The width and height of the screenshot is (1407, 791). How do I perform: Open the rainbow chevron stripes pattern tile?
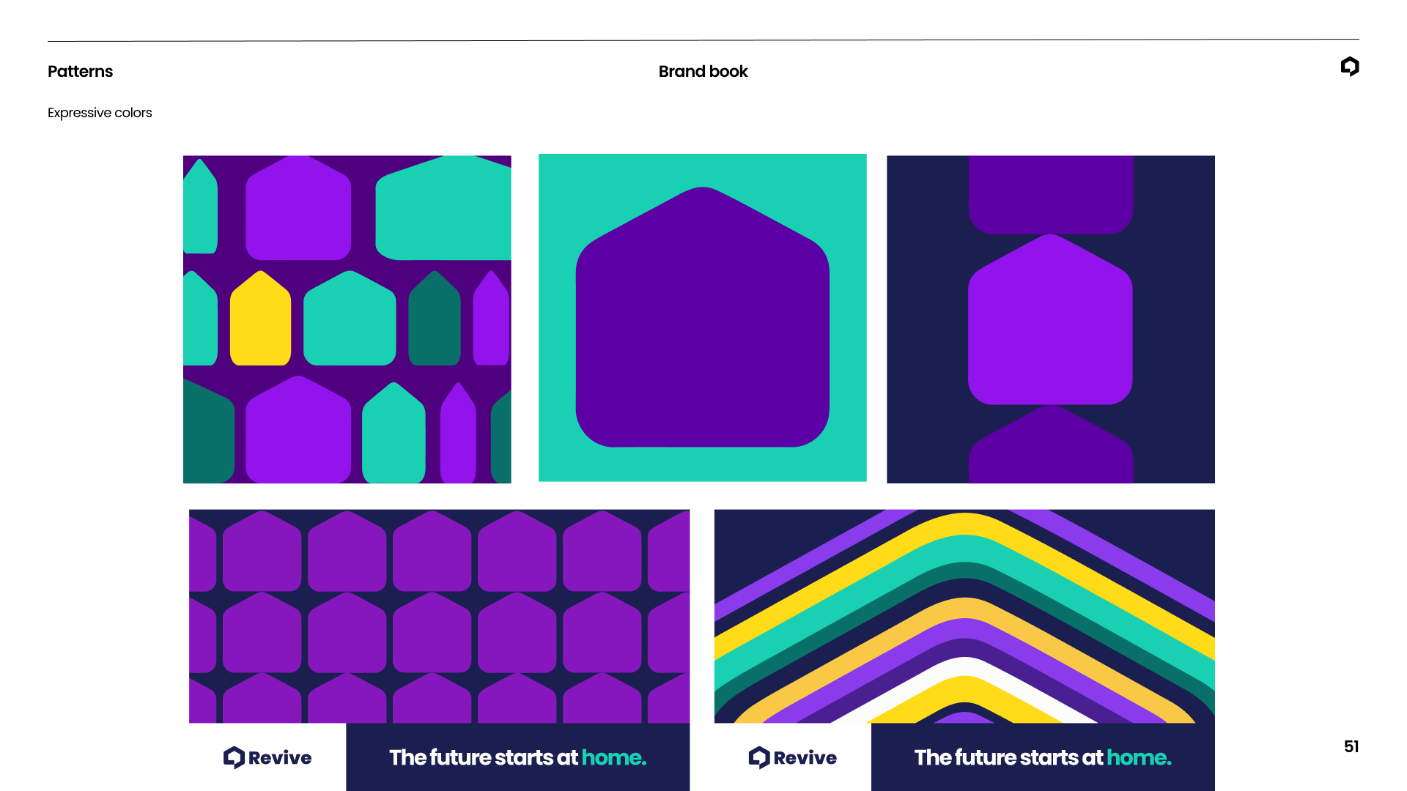point(964,615)
